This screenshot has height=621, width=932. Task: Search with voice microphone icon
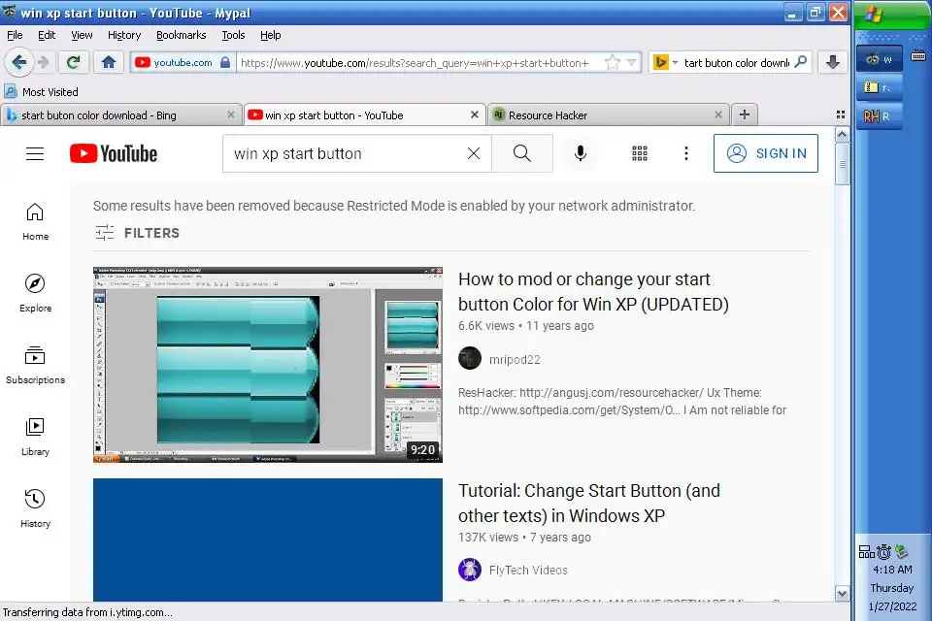coord(581,153)
